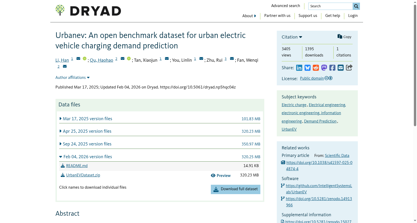Click the Creative Commons zero license icon

328,78
